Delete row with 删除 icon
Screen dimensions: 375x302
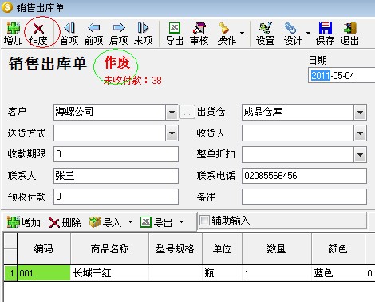point(65,222)
